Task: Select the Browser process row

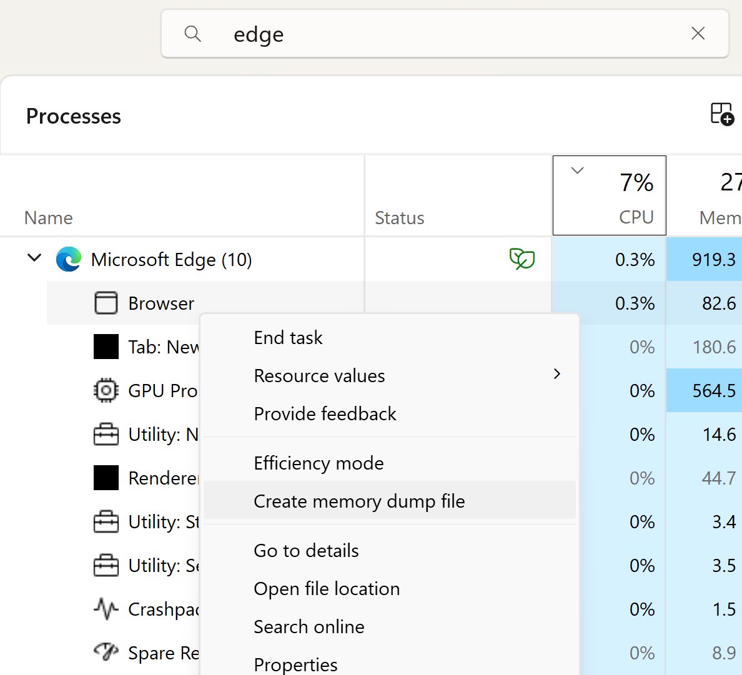Action: pyautogui.click(x=394, y=303)
